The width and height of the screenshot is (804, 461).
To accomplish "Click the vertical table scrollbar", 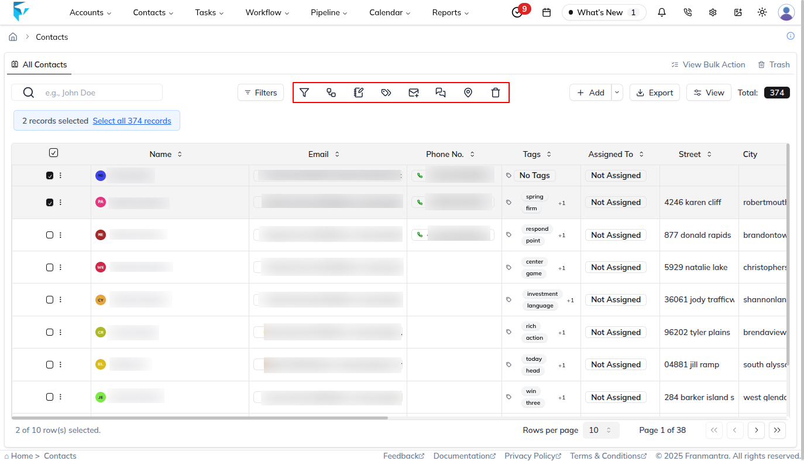I will point(787,254).
